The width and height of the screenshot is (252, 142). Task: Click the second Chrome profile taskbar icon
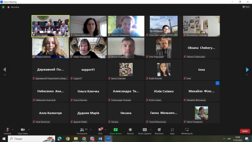84,138
